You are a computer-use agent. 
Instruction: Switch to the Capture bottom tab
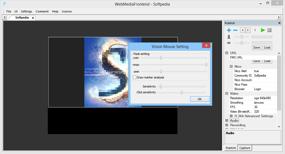[x=245, y=148]
